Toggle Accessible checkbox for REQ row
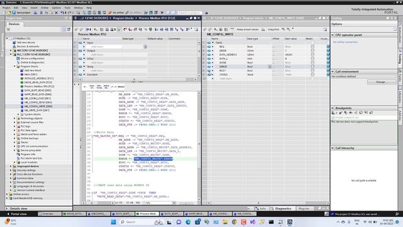403x227 pixels. [328, 47]
